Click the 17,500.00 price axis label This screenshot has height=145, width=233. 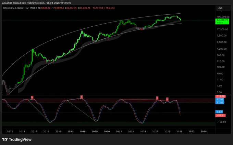click(222, 29)
